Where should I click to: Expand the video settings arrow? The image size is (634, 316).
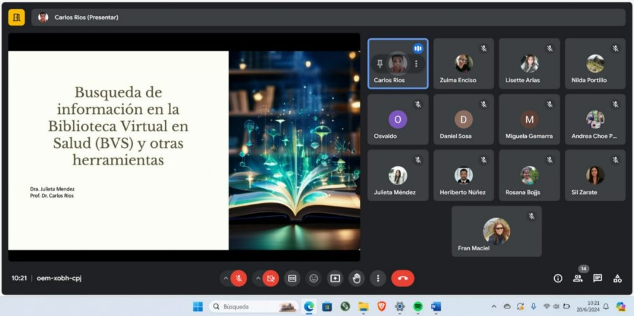coord(258,278)
